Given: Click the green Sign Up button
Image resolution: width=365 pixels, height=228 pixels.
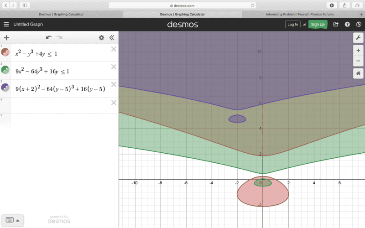Looking at the screenshot, I should pyautogui.click(x=318, y=25).
